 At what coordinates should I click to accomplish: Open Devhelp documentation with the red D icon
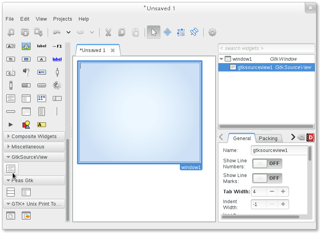pyautogui.click(x=310, y=137)
